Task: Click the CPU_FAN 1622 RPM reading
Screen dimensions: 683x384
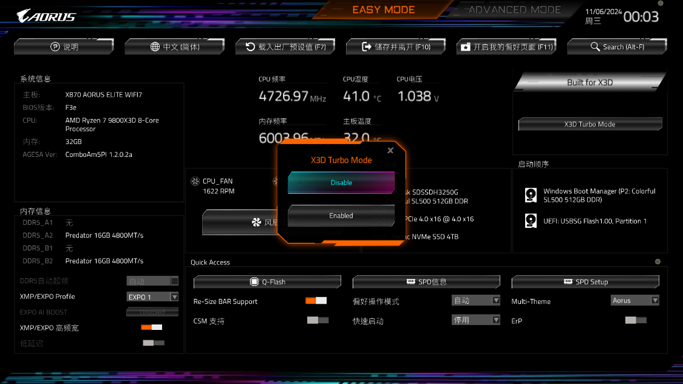Action: (218, 191)
